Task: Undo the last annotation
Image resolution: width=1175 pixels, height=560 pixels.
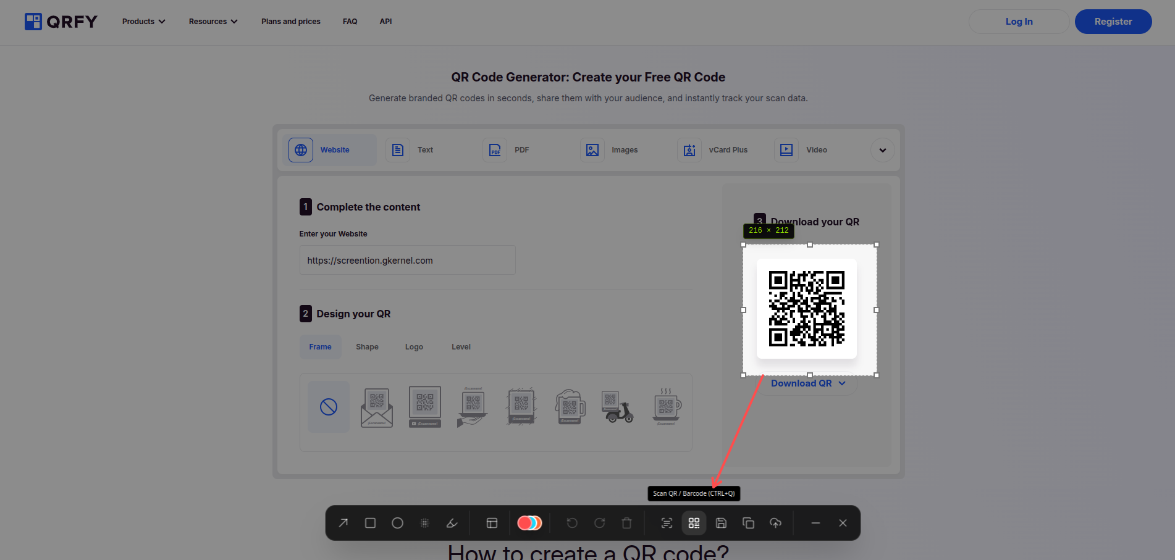Action: 572,523
